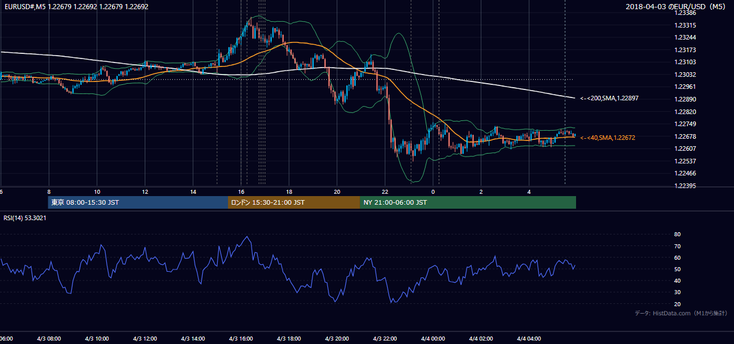Click the 4/3 14:00 time label
This screenshot has height=344, width=734.
point(193,338)
